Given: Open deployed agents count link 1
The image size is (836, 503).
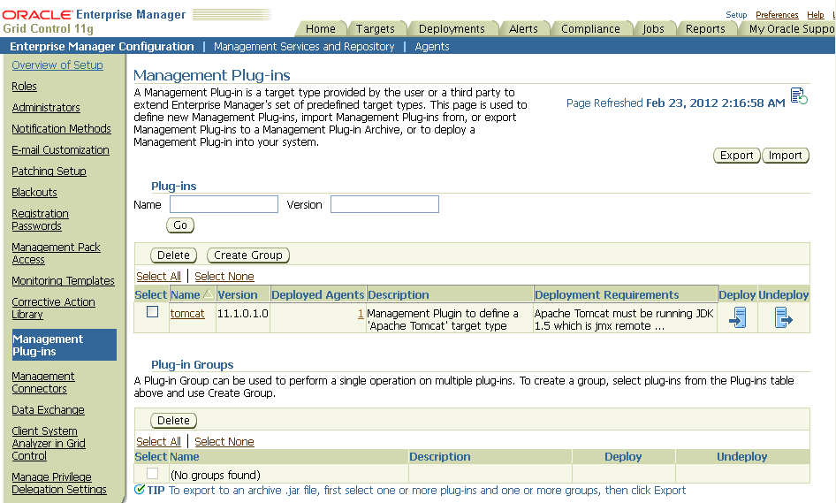Looking at the screenshot, I should [x=361, y=314].
